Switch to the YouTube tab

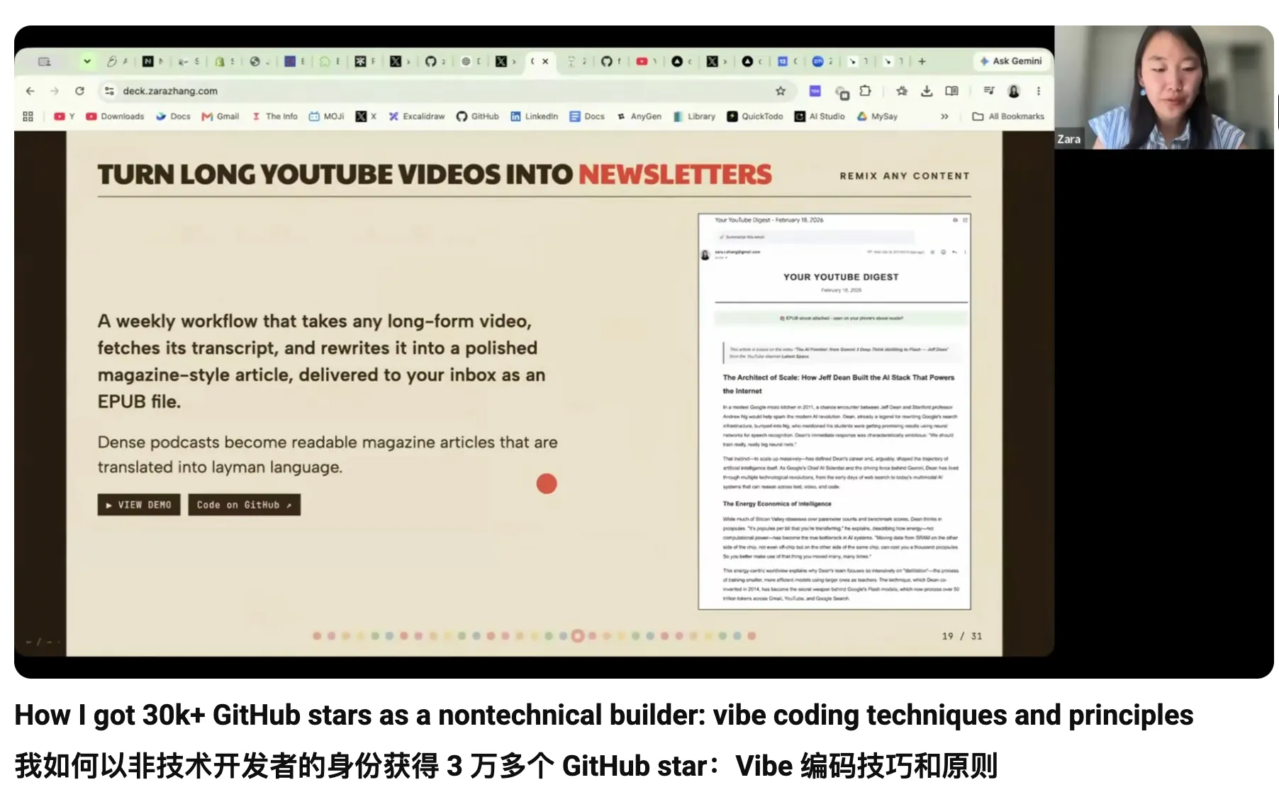click(642, 62)
